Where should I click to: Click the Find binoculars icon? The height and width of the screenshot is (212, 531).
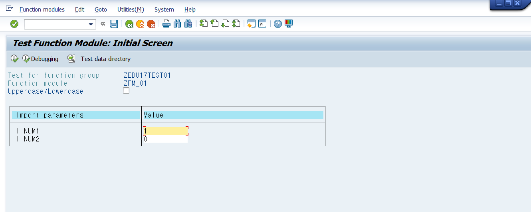pos(178,24)
